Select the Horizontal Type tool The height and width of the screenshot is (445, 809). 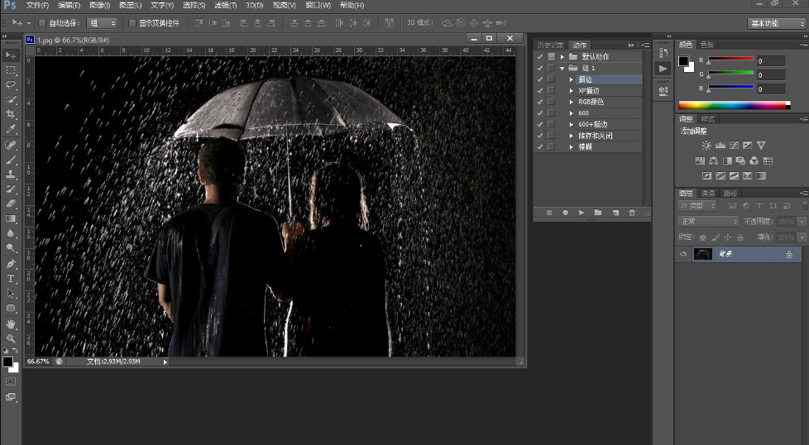(x=12, y=279)
